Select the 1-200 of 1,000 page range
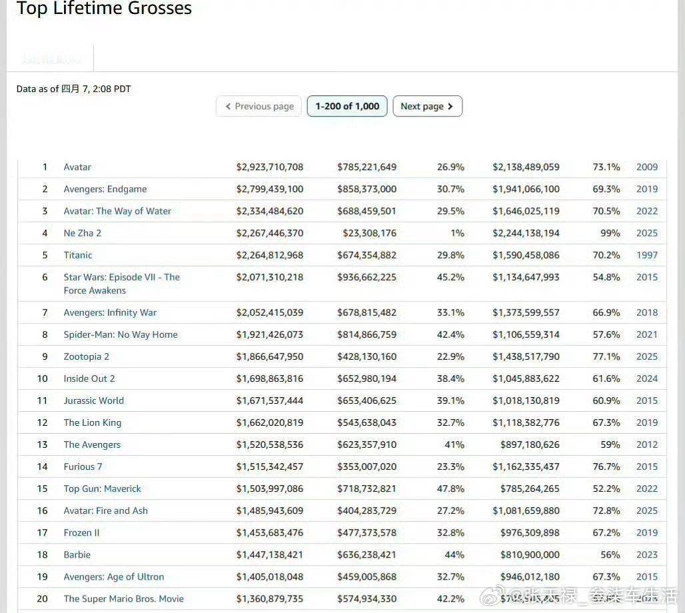Screen dimensions: 685x613 click(347, 106)
